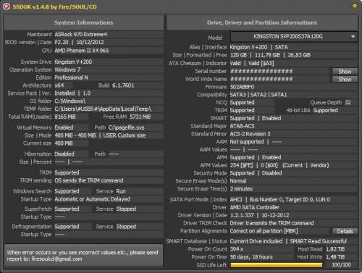Click the firesoulcd@gmail.com email address
Viewport: 362px width, 273px height.
click(x=57, y=259)
